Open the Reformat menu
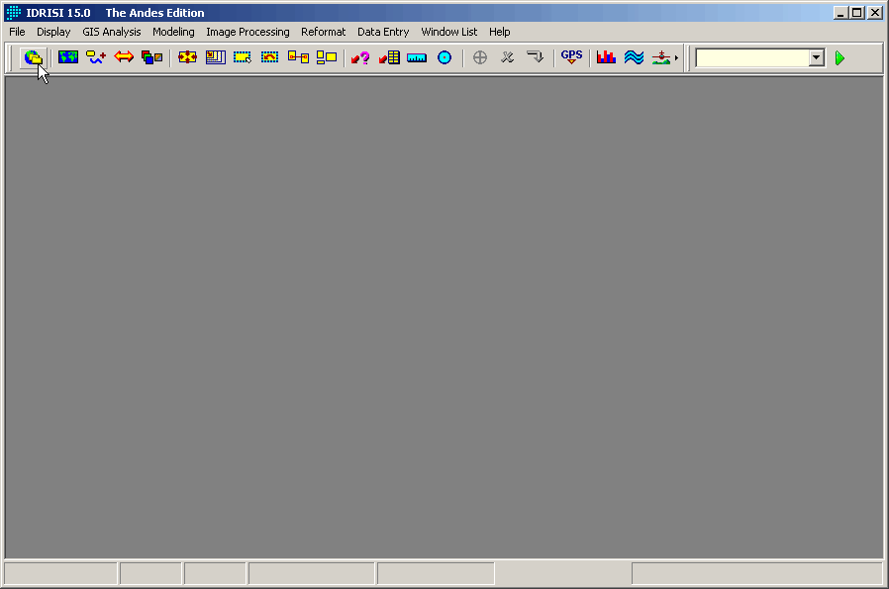889x589 pixels. [323, 32]
